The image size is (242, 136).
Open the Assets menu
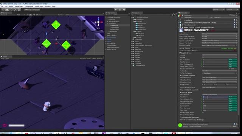pos(11,6)
